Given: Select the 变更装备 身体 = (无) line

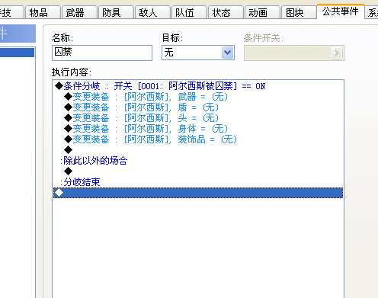Looking at the screenshot, I should (198, 129).
